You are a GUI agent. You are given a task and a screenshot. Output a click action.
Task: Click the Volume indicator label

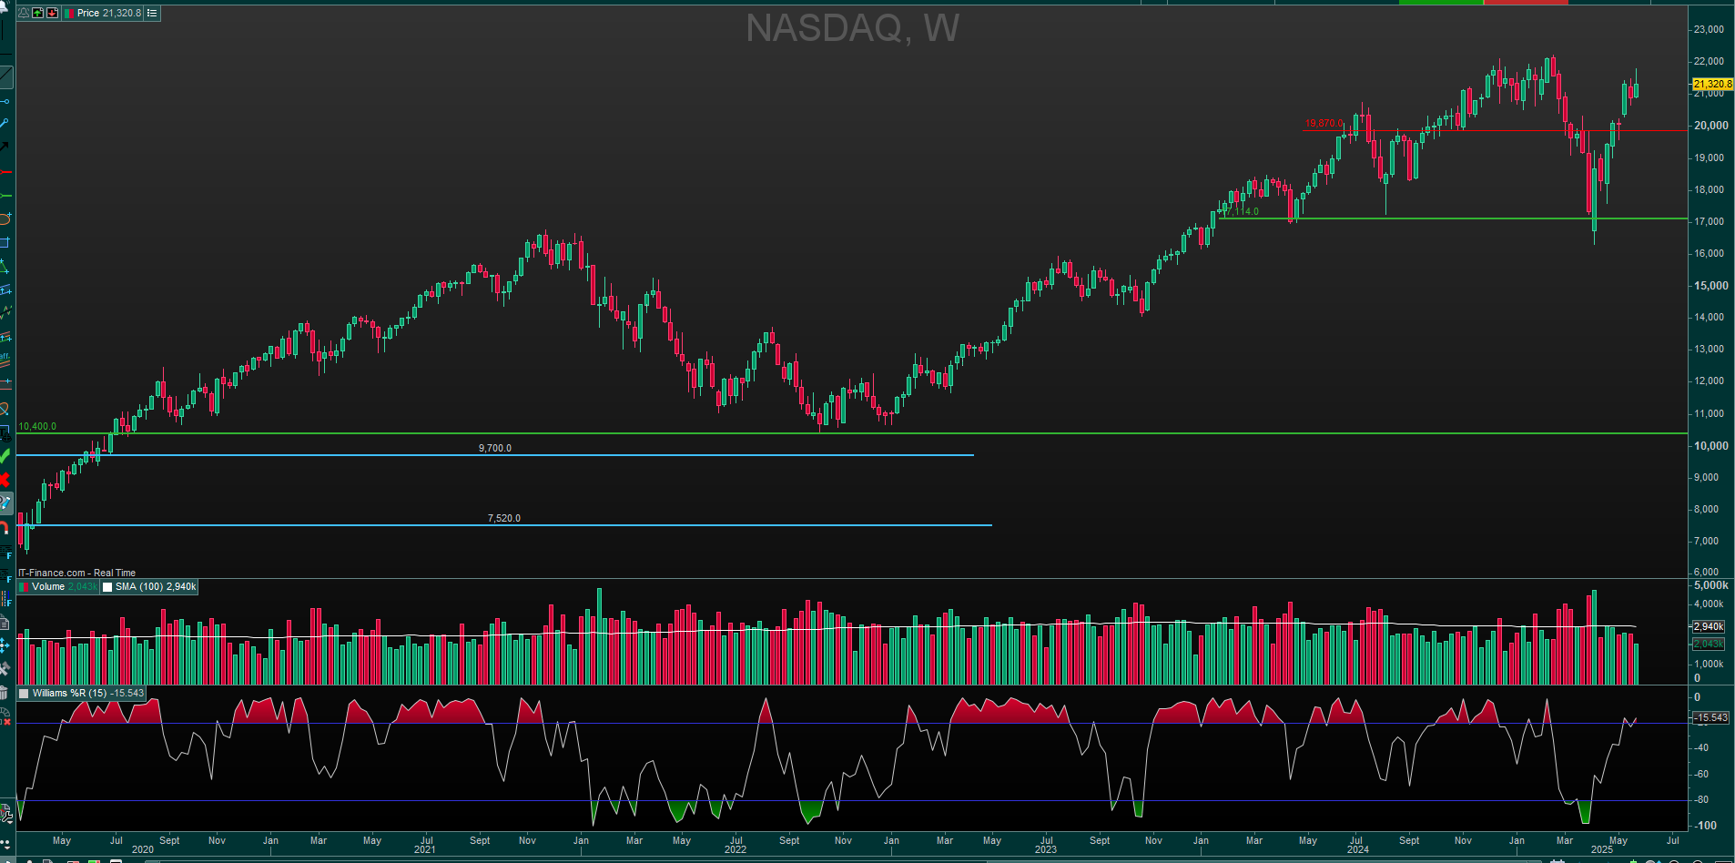click(48, 586)
